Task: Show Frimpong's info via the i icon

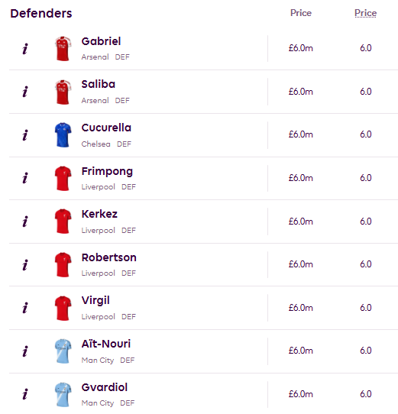Action: pos(25,178)
